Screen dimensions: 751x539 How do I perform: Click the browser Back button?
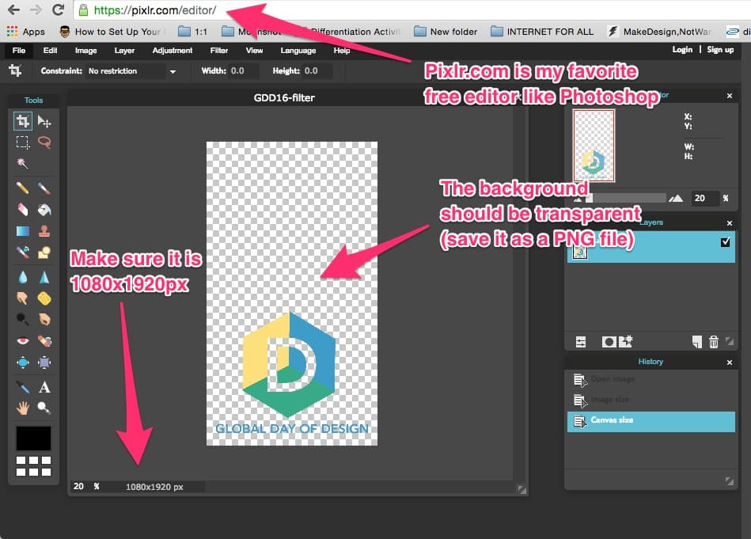[x=14, y=9]
